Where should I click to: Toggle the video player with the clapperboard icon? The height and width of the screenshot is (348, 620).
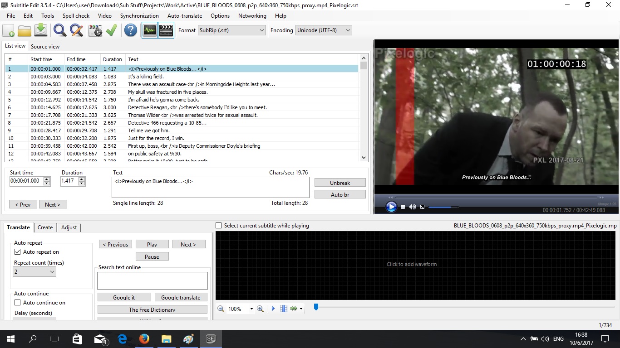click(x=166, y=30)
